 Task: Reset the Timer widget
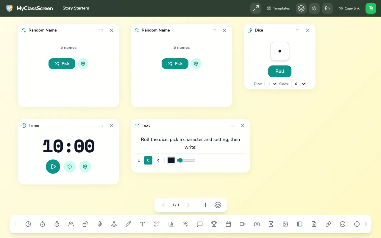point(70,167)
